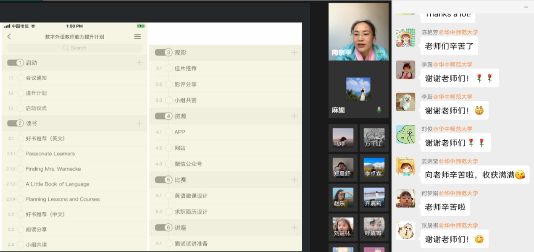Toggle the circle next to 会议通知
This screenshot has width=534, height=252.
(x=20, y=78)
